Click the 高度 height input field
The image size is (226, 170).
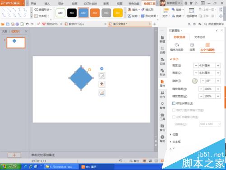pyautogui.click(x=207, y=65)
